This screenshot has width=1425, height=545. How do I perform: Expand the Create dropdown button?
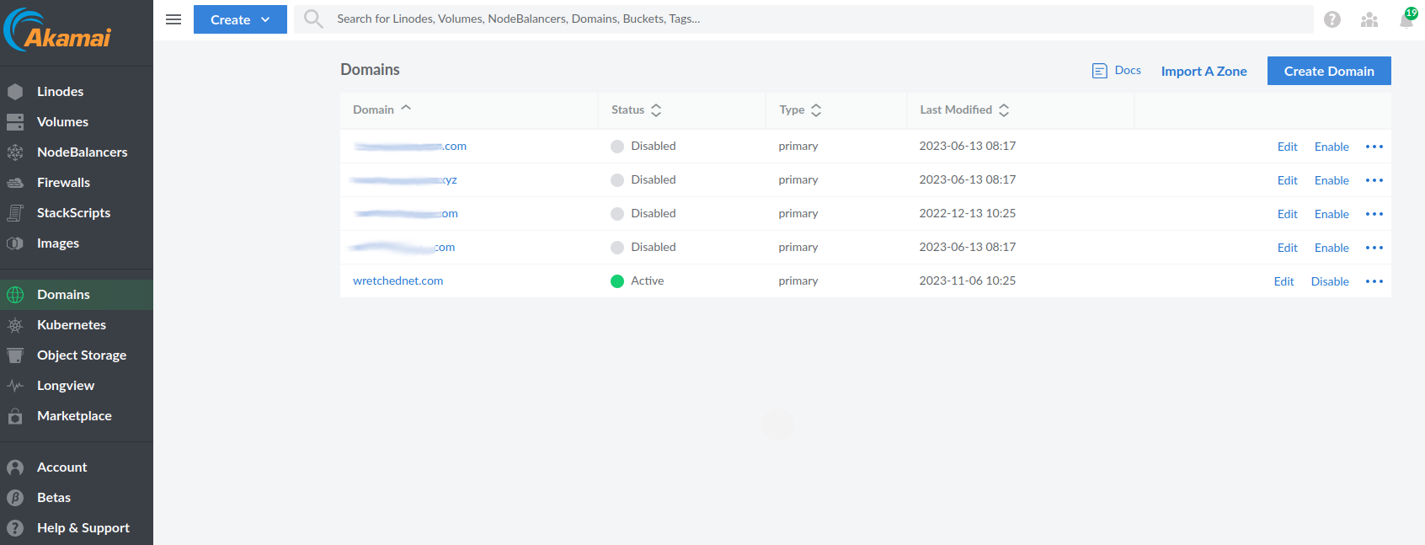tap(240, 19)
